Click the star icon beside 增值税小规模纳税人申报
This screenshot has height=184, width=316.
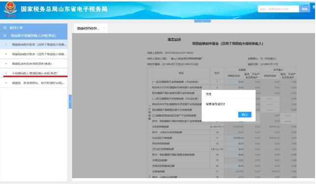click(x=4, y=36)
